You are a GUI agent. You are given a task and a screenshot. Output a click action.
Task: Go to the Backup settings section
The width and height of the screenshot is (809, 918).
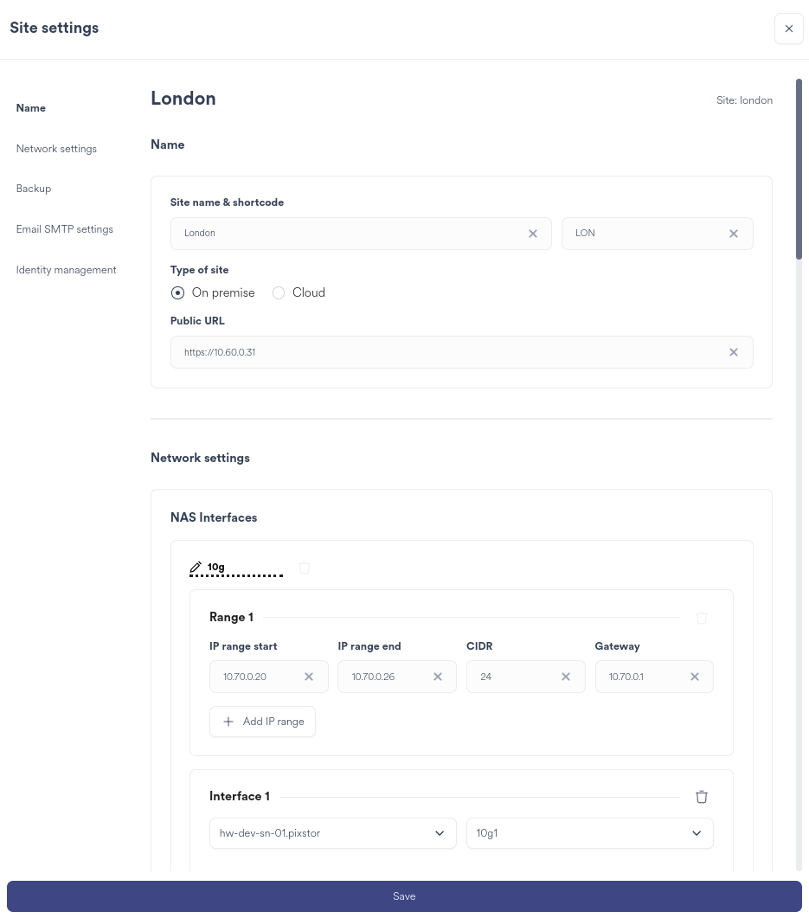[x=33, y=189]
